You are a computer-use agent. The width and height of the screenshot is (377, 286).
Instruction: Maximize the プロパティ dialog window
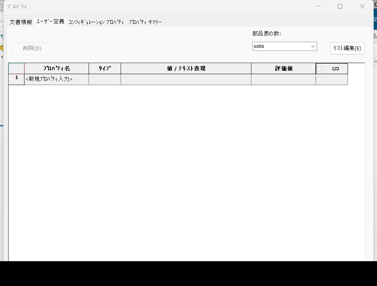click(340, 6)
